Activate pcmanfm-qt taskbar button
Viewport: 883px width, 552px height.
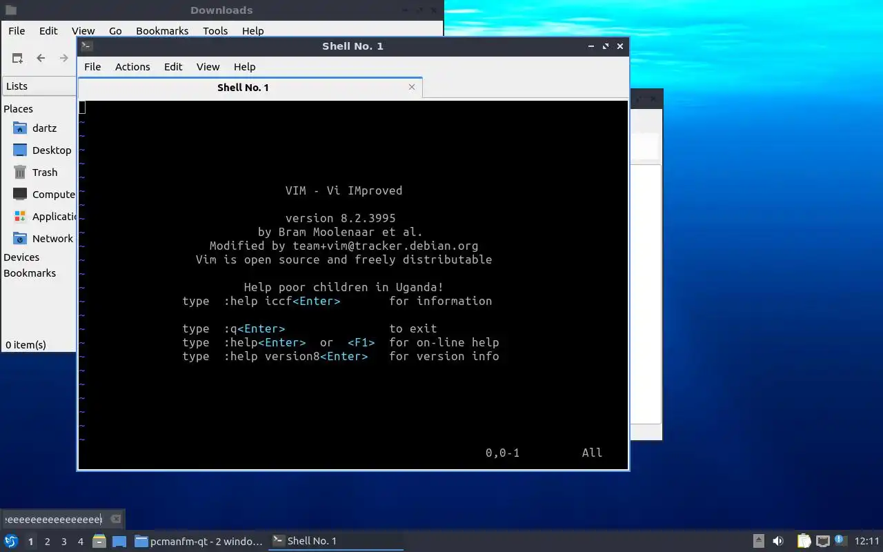point(199,541)
